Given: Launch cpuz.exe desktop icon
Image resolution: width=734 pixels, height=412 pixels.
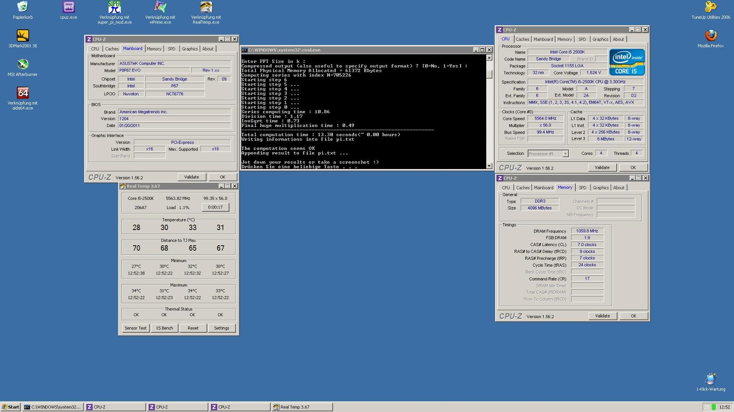Looking at the screenshot, I should (x=68, y=6).
